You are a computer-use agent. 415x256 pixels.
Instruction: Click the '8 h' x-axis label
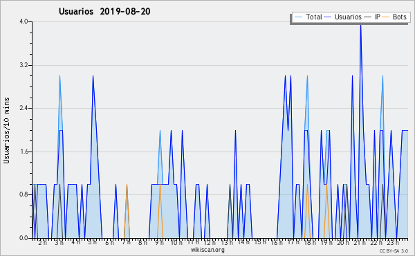(x=142, y=242)
